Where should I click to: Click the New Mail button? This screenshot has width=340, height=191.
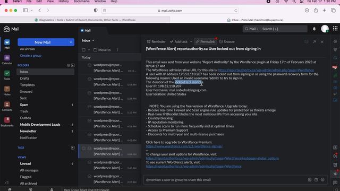(42, 42)
